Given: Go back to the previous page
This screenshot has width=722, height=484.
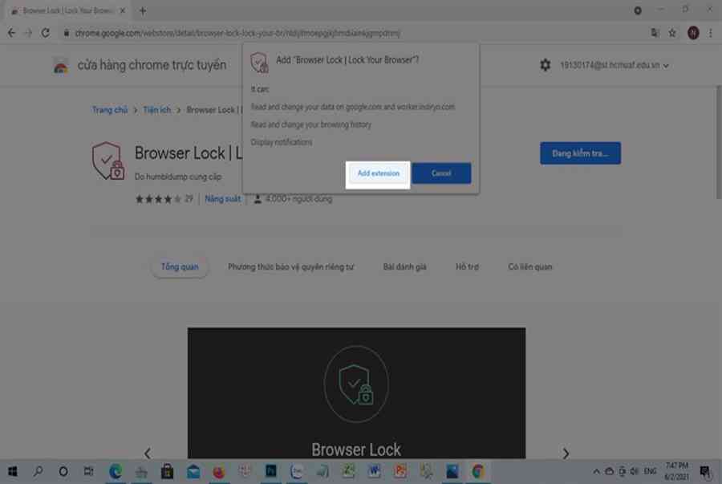Looking at the screenshot, I should (x=11, y=33).
